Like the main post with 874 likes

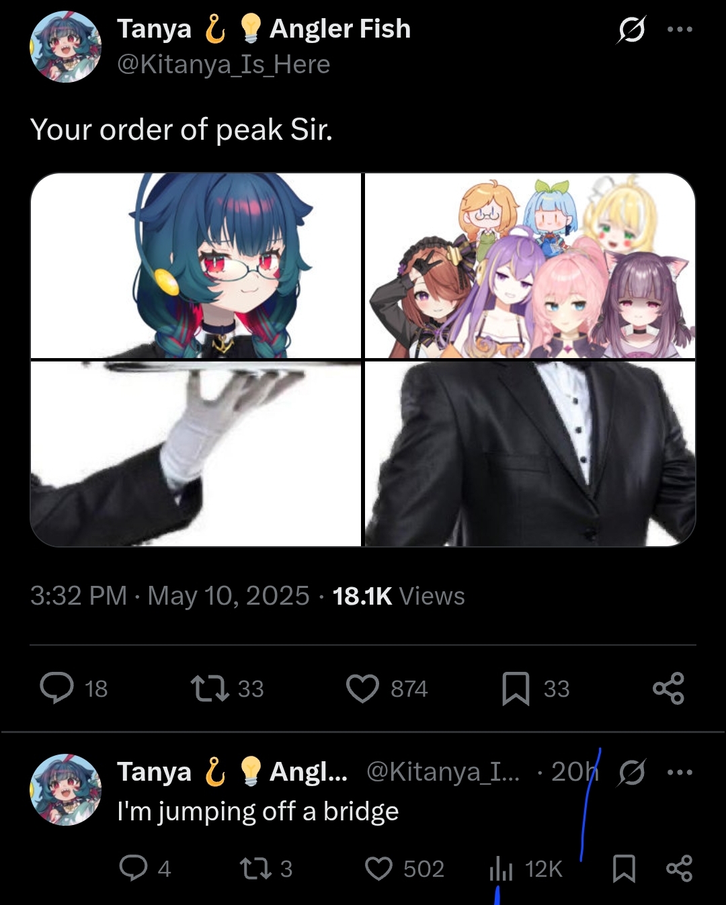[362, 689]
